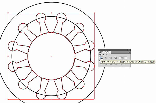Click the Unite (合体) shape mode icon
This screenshot has width=156, height=103.
point(101,58)
